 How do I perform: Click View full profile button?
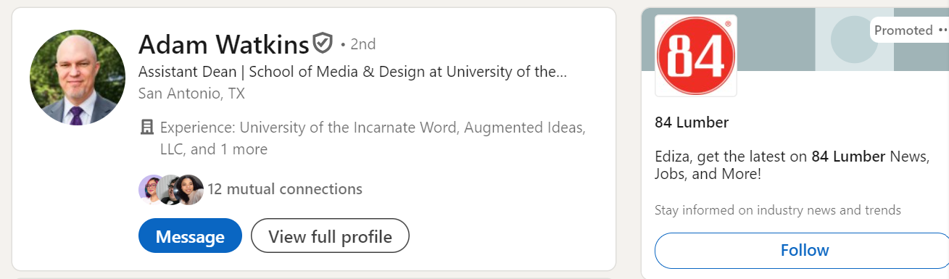pos(330,236)
